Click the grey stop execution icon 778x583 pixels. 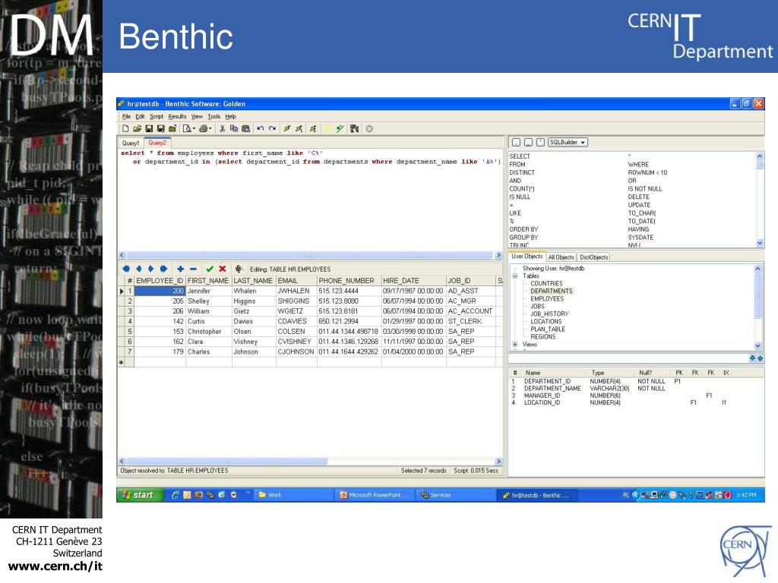369,129
